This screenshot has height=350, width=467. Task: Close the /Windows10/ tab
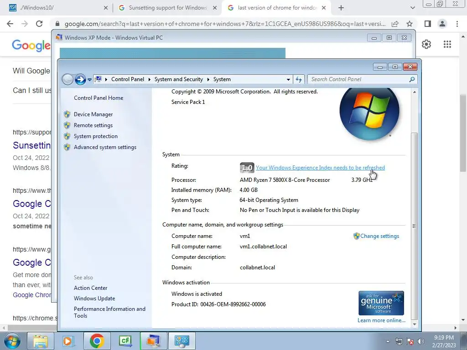pos(106,8)
